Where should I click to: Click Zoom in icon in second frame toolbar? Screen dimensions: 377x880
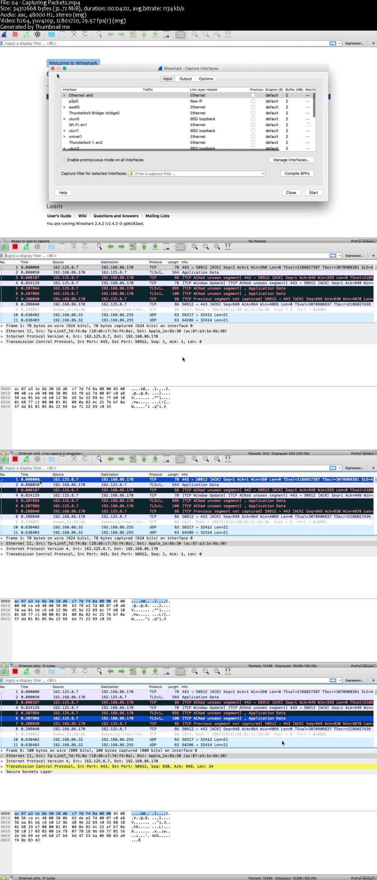click(195, 247)
